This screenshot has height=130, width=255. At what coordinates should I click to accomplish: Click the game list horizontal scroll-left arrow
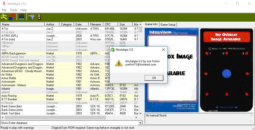(x=3, y=117)
